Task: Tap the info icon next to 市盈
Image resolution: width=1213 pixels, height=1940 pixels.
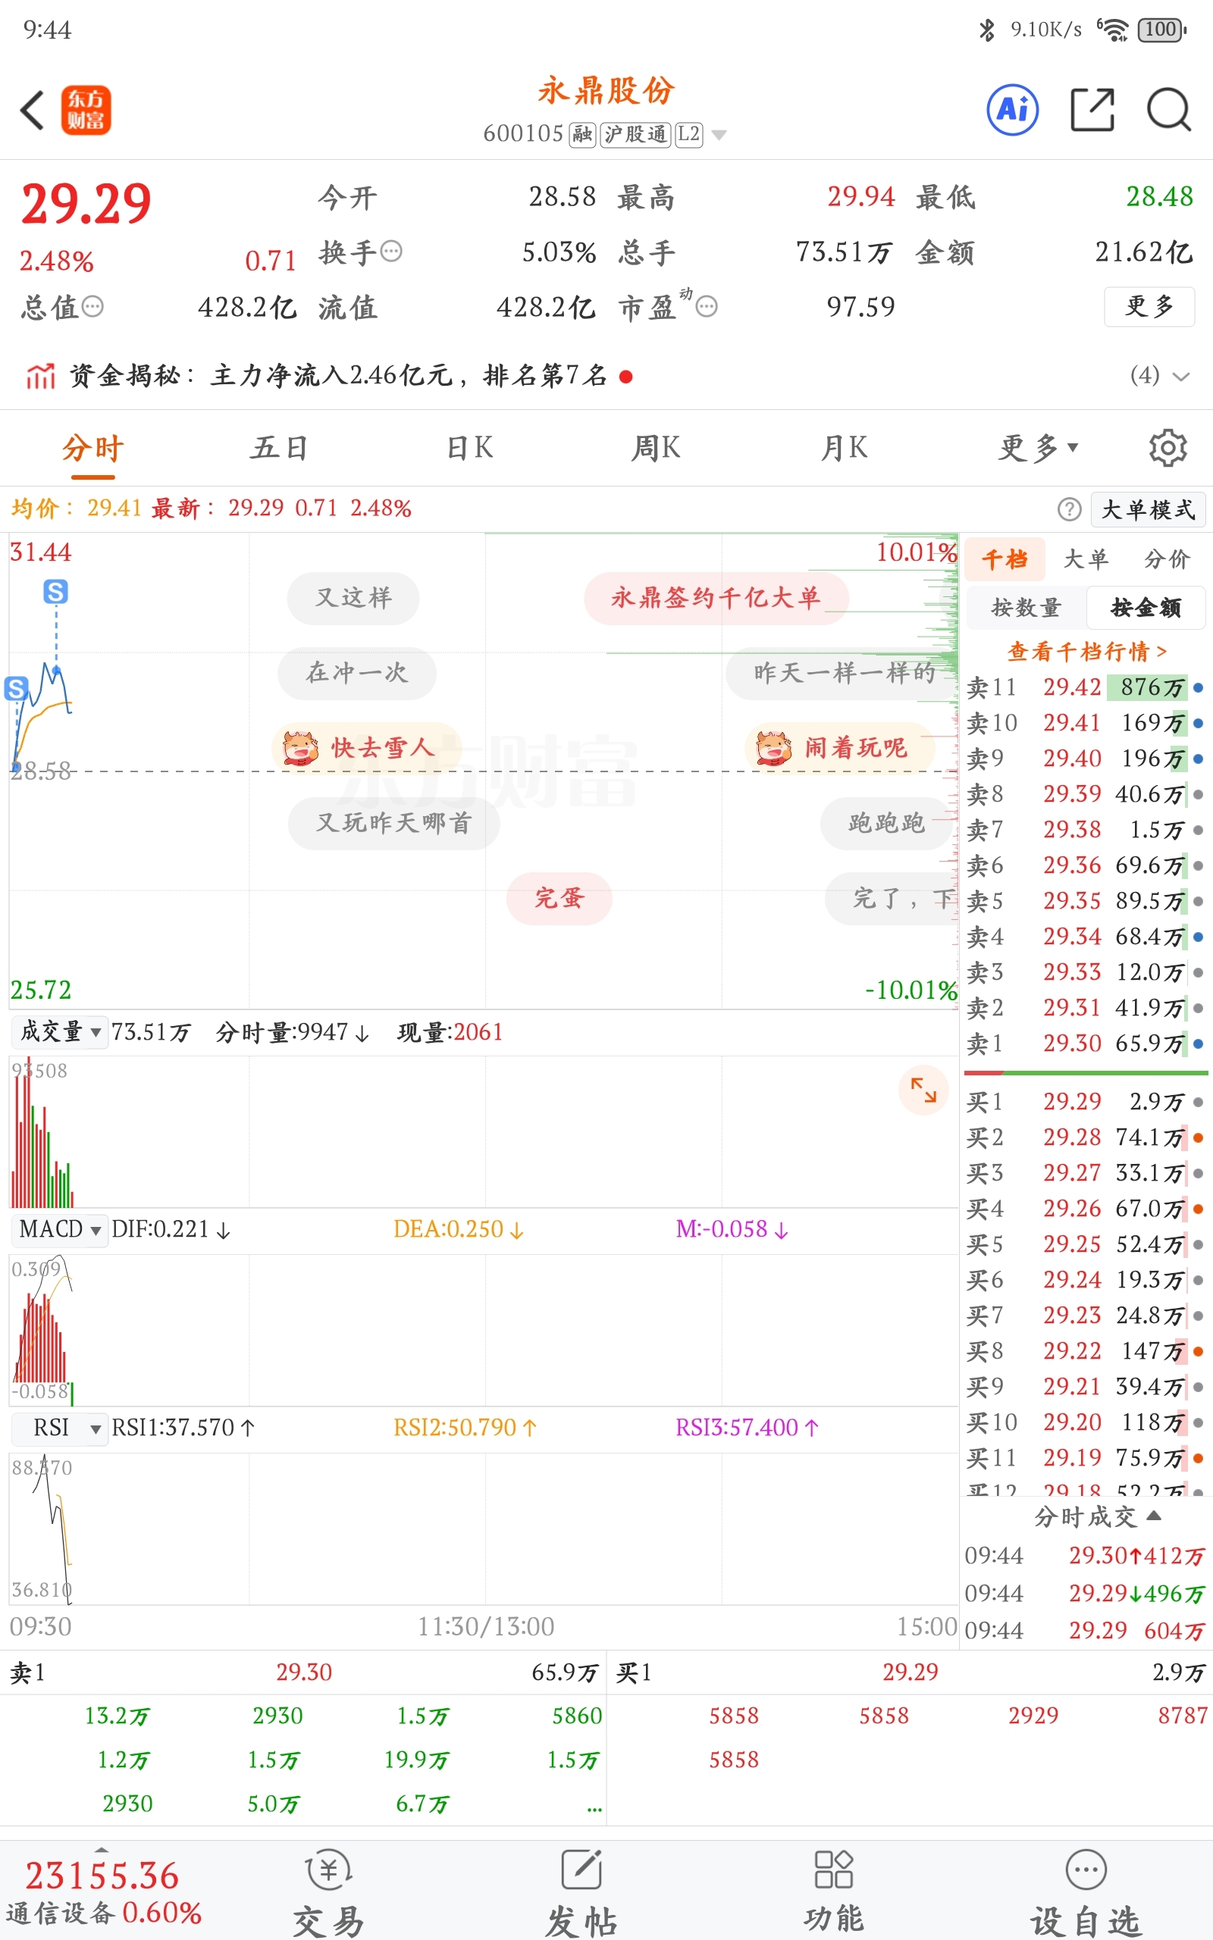Action: (707, 306)
